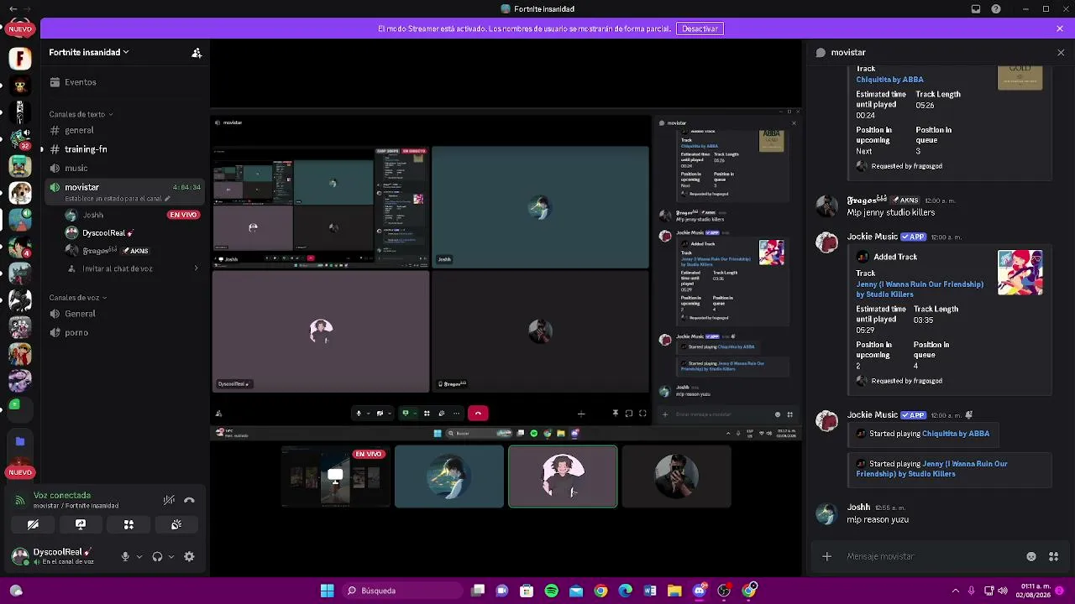Go back with the title bar arrow
1075x604 pixels.
tap(13, 9)
